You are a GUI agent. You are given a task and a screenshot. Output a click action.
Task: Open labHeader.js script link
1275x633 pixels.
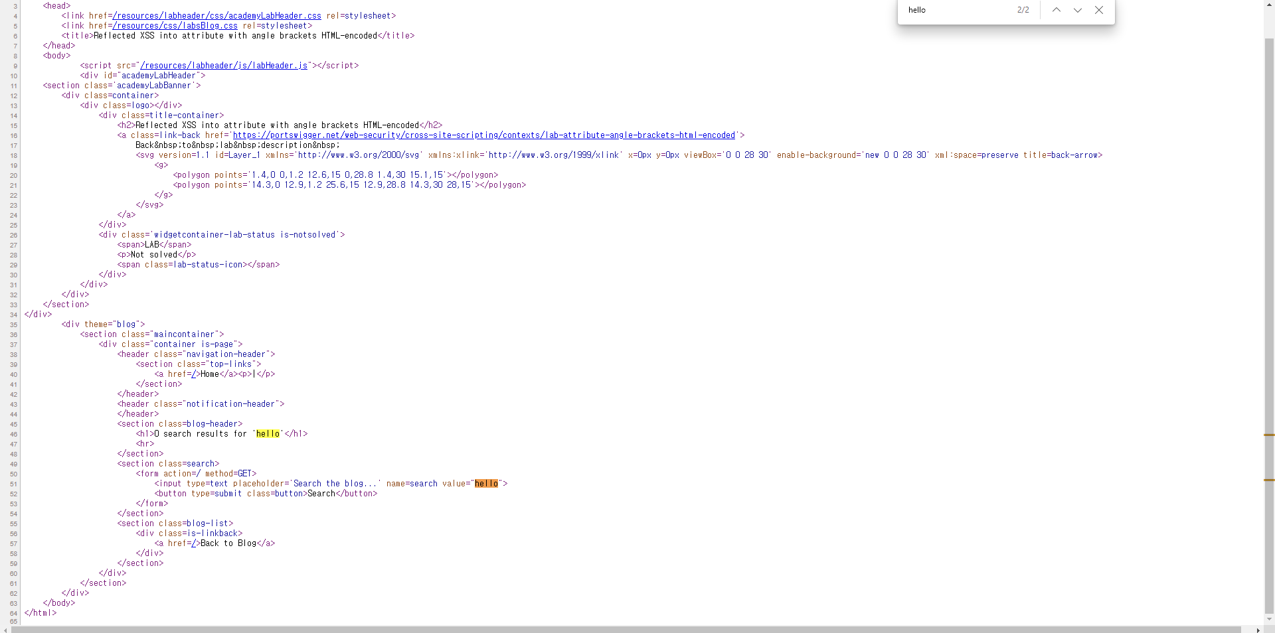tap(224, 66)
